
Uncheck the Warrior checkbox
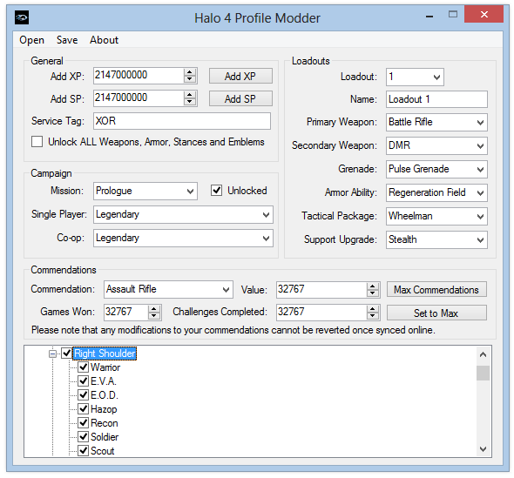84,367
